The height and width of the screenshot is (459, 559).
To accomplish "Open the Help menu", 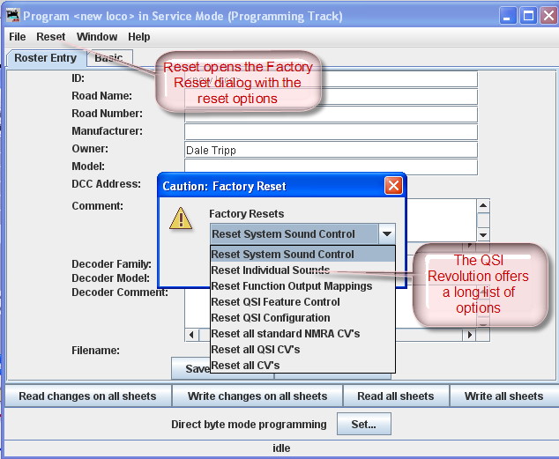I will point(138,37).
